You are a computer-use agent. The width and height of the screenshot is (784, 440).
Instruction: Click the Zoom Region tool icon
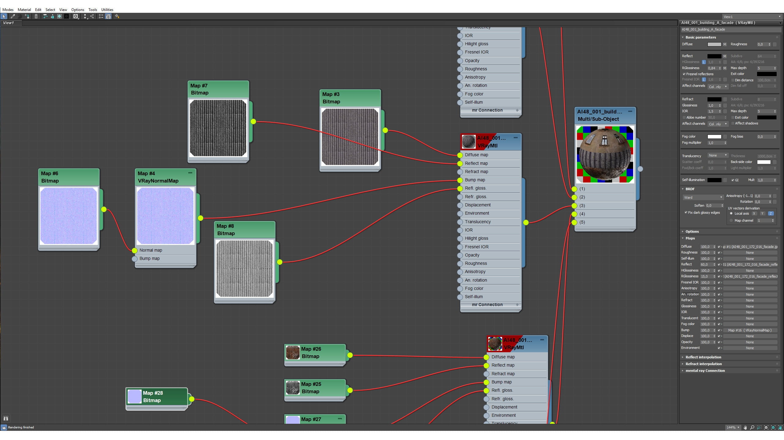(x=759, y=427)
